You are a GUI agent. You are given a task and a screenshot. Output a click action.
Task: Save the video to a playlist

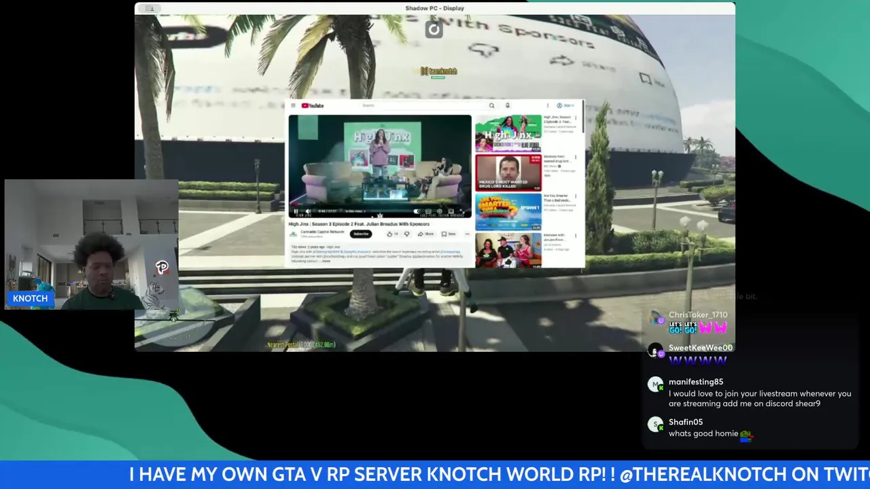click(x=448, y=234)
